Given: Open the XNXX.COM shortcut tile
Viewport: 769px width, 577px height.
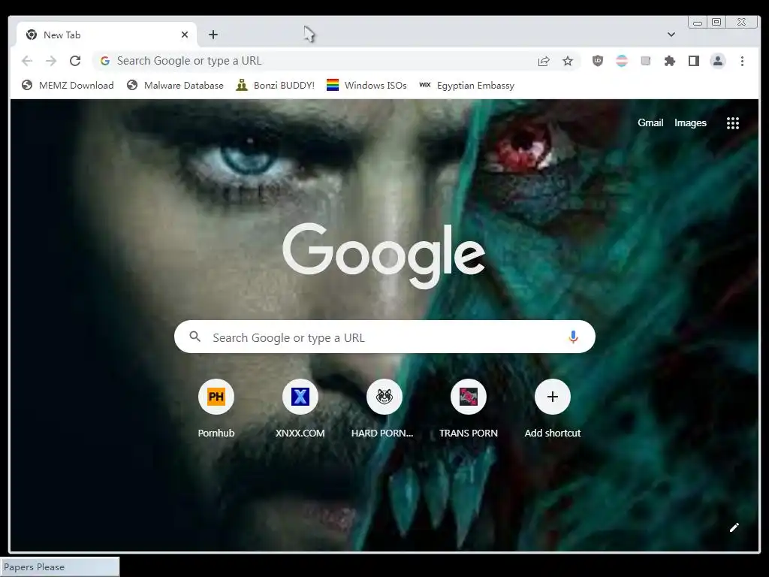Looking at the screenshot, I should click(x=300, y=408).
